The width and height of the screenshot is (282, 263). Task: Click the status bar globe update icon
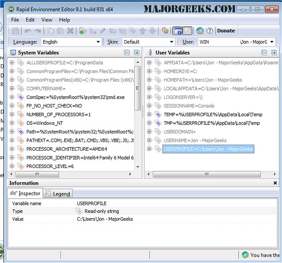coord(245,255)
